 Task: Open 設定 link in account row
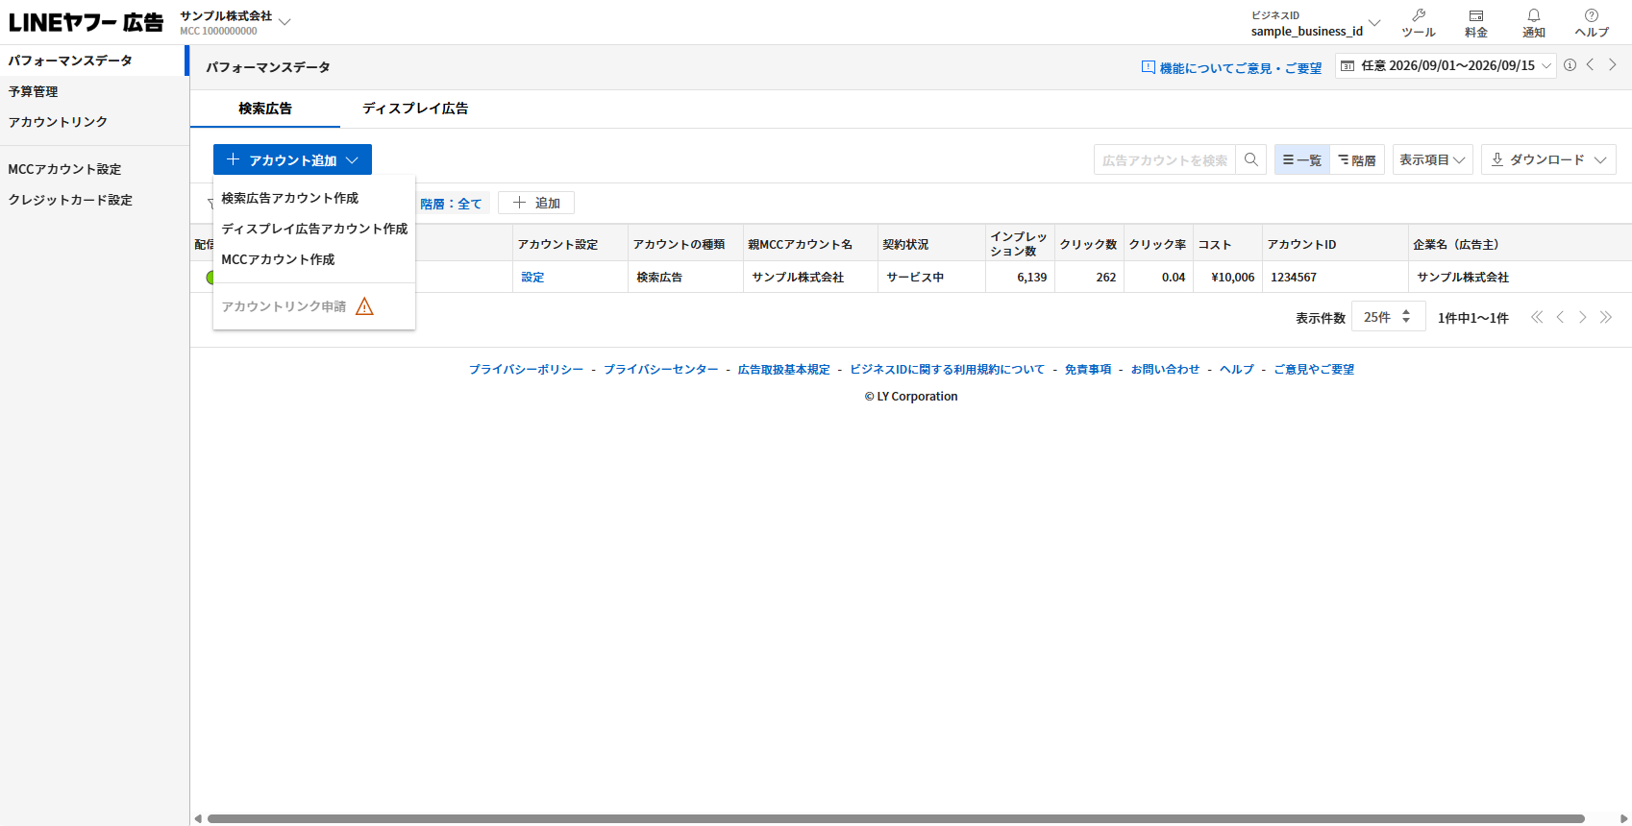tap(532, 277)
